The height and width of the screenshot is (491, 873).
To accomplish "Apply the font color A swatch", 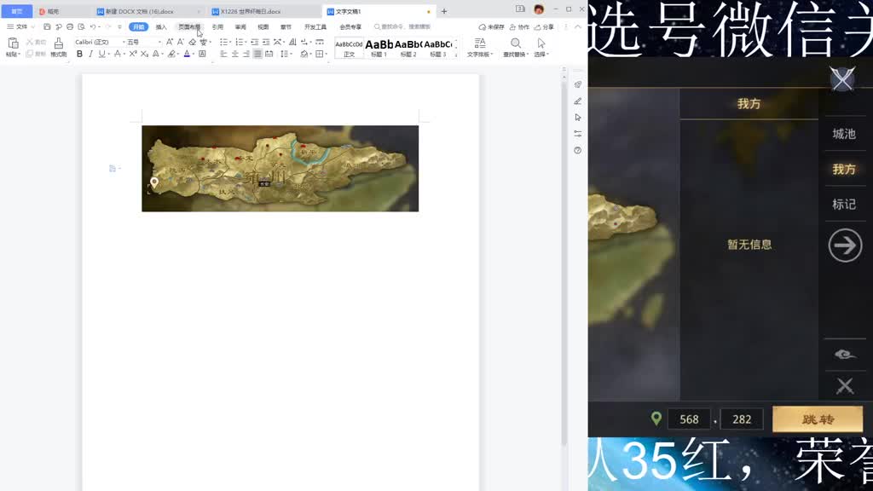I will pyautogui.click(x=187, y=54).
